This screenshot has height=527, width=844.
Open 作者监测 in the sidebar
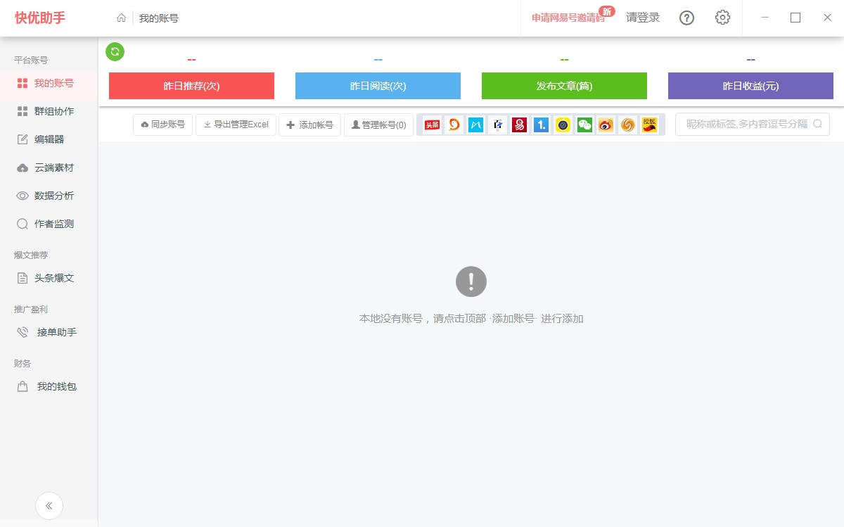click(x=49, y=224)
